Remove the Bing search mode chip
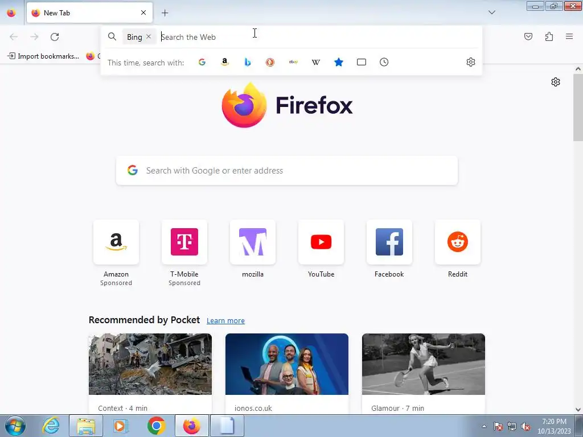This screenshot has height=437, width=583. tap(149, 36)
